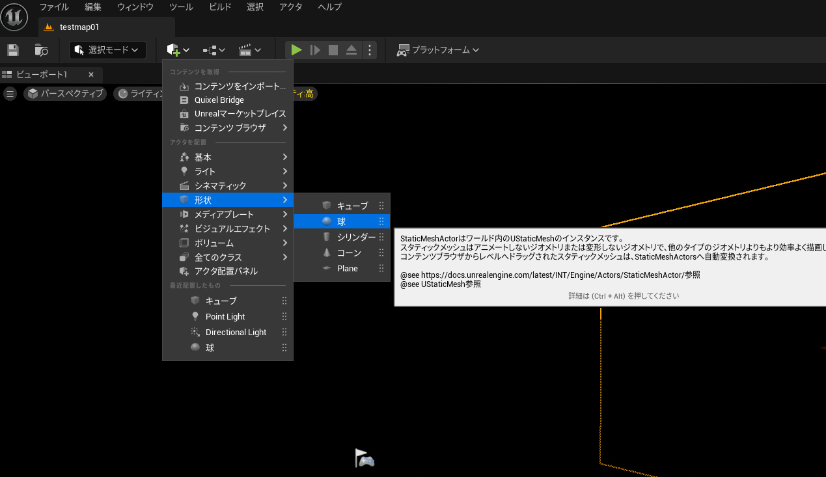Viewport: 826px width, 477px height.
Task: Click the Stop simulation square icon
Action: pyautogui.click(x=333, y=50)
